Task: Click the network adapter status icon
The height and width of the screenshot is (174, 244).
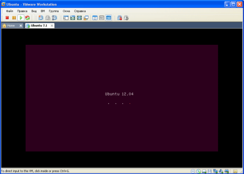Action: point(215,171)
